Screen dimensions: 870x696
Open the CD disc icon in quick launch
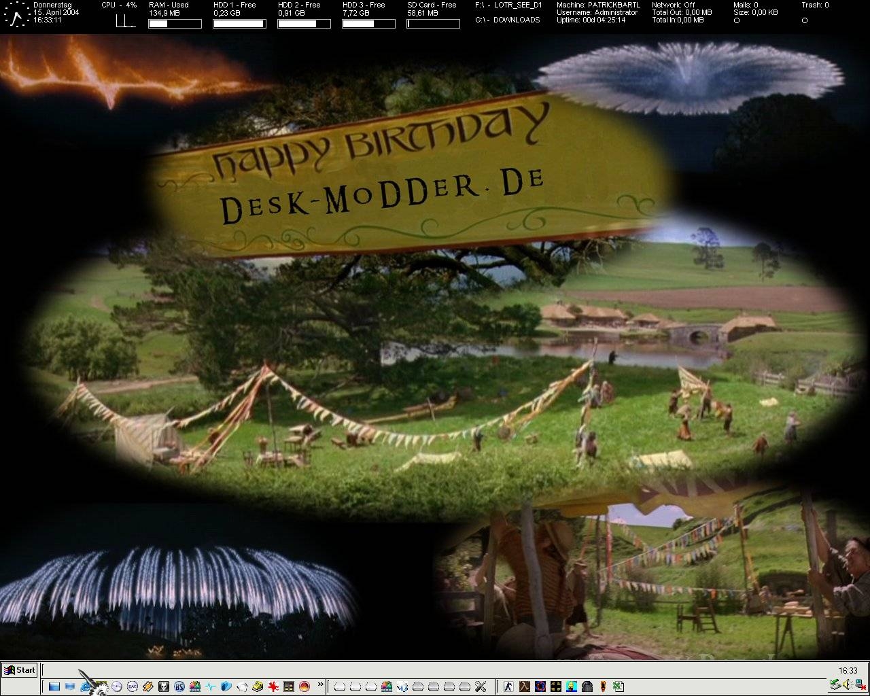pos(116,686)
